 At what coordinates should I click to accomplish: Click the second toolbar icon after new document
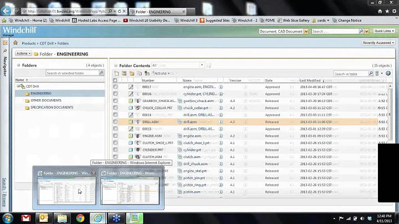click(124, 73)
